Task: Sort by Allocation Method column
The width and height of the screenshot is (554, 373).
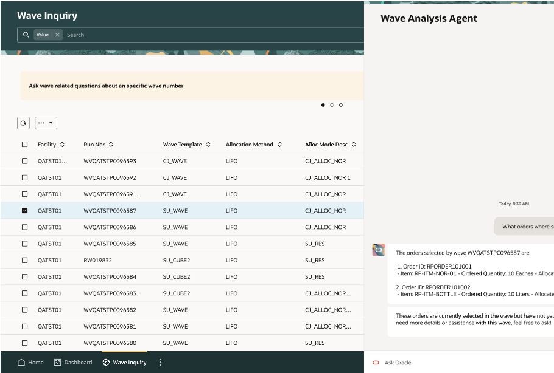Action: (279, 145)
